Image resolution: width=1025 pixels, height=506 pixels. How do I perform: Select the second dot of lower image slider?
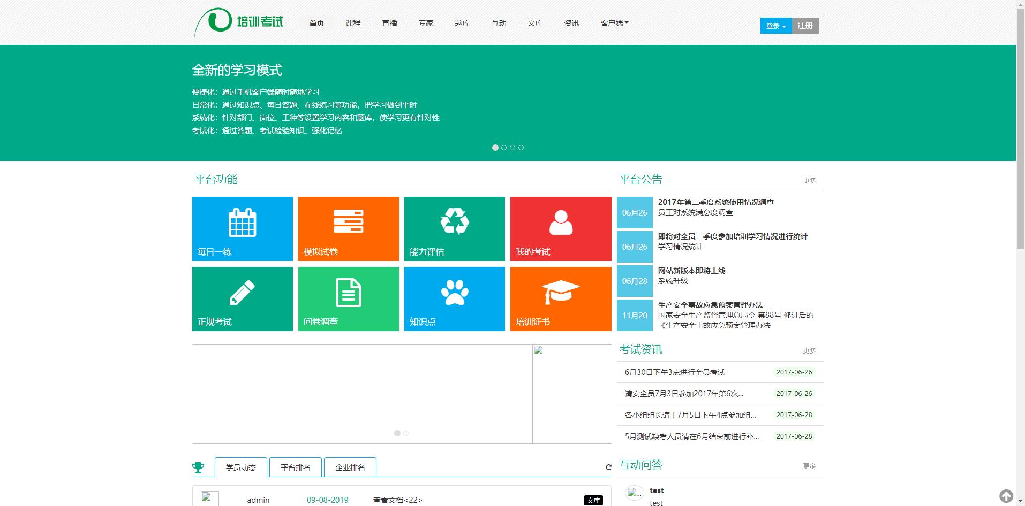point(406,433)
